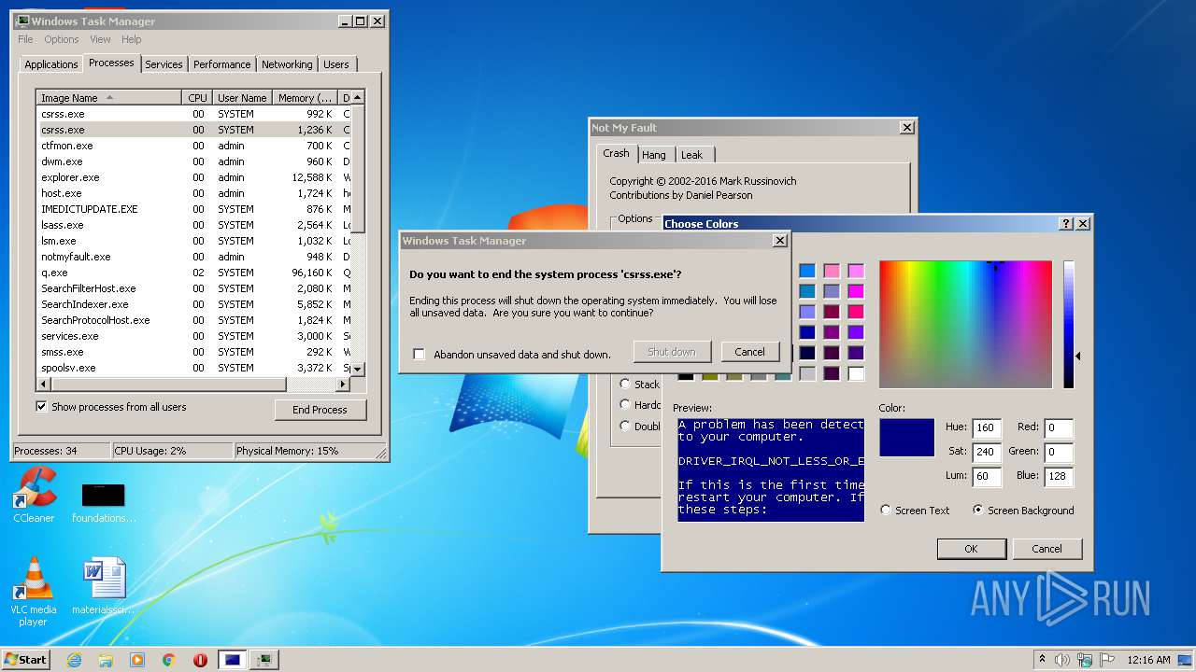Click the Help question mark in Choose Colors
The image size is (1196, 672).
[x=1066, y=224]
